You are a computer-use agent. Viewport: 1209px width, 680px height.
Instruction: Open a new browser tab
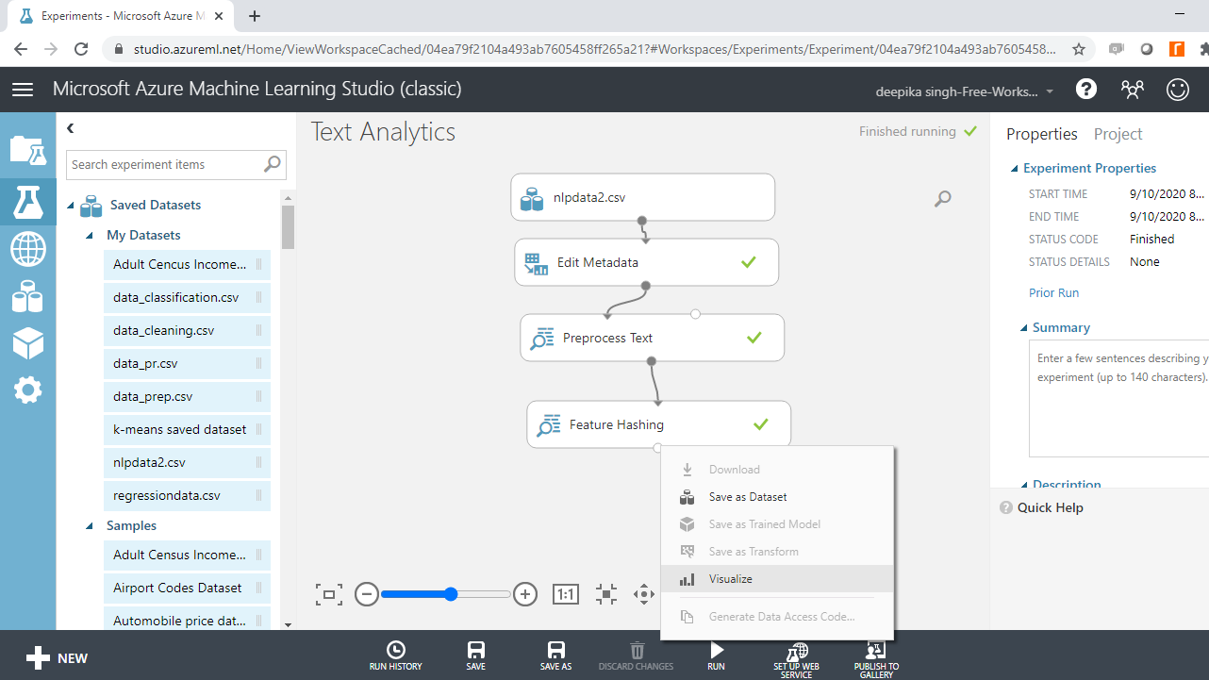[255, 16]
